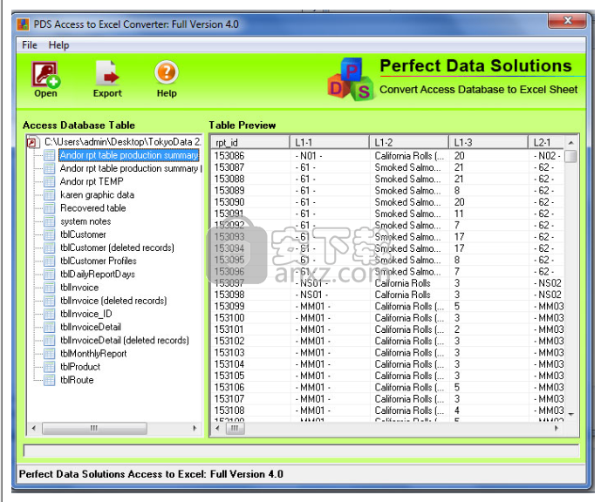Select the tblProduct table

coord(80,367)
